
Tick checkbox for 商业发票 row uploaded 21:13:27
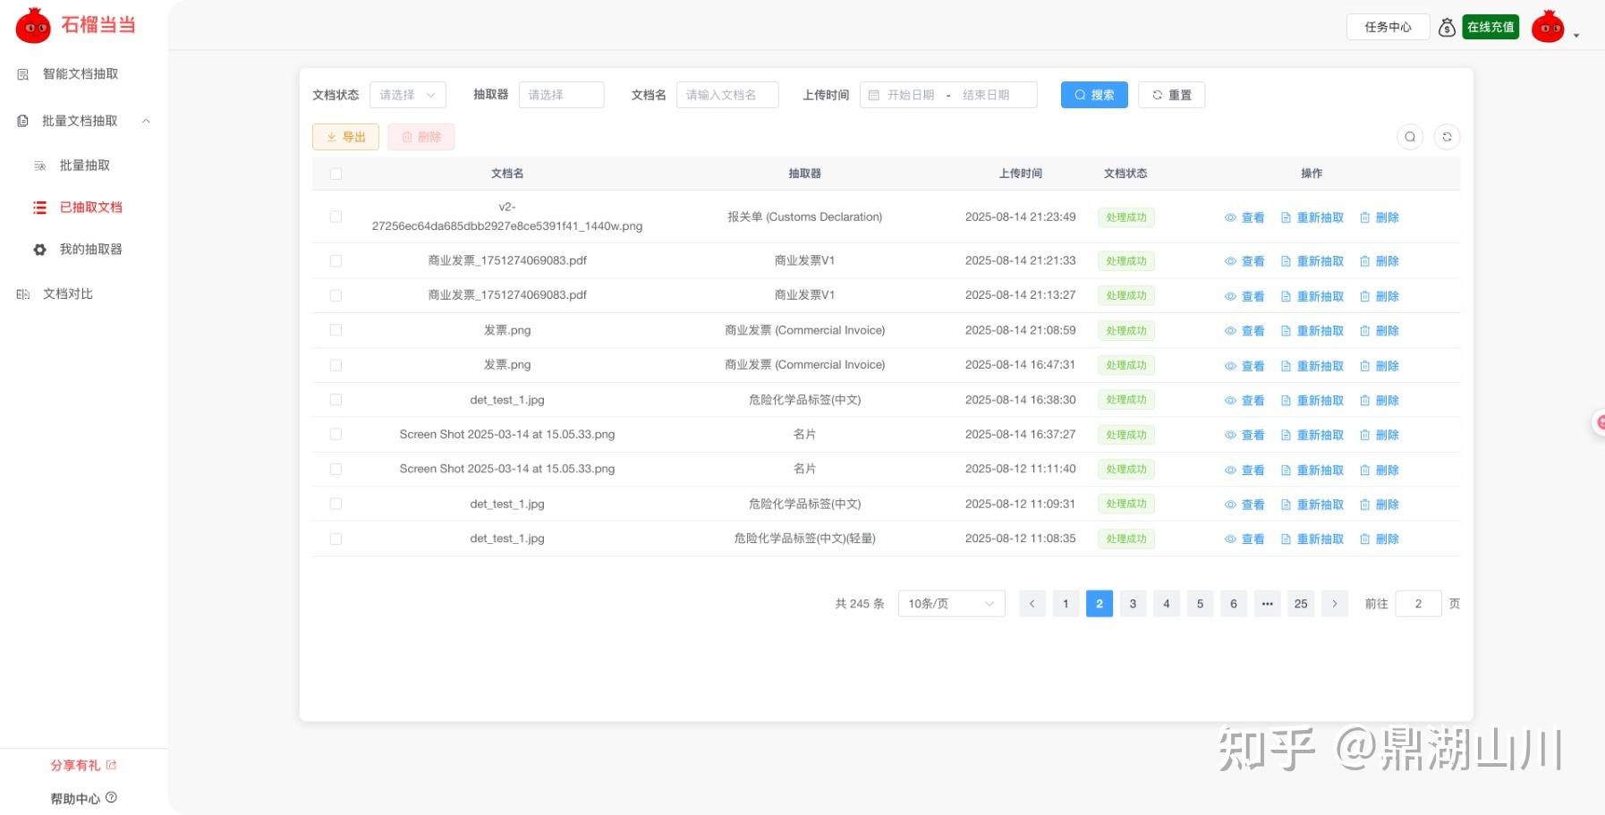point(335,295)
